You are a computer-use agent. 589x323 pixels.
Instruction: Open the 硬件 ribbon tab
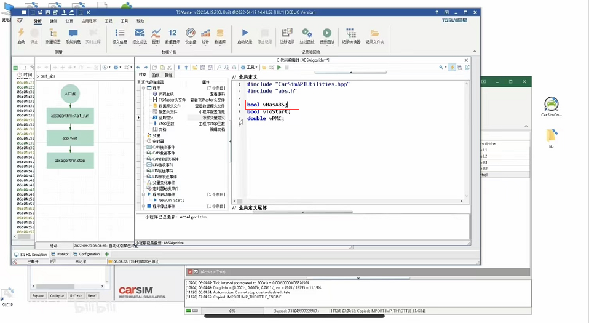[54, 20]
